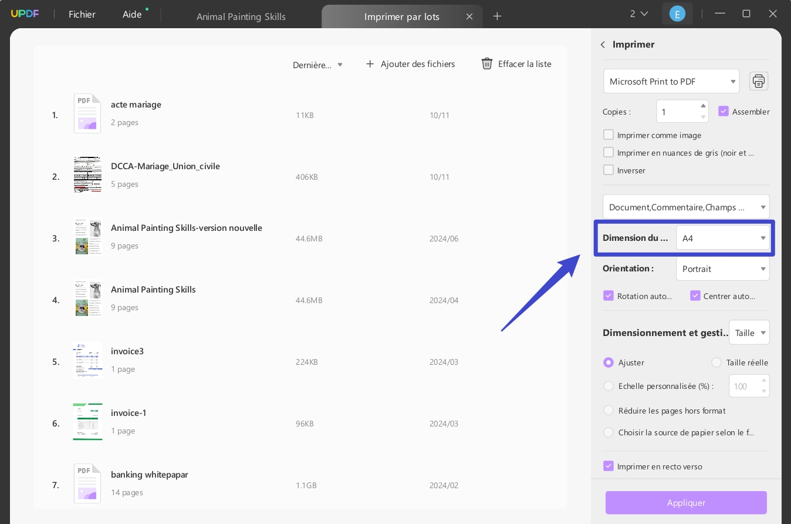Click the back chevron beside Imprimer
This screenshot has width=791, height=524.
click(603, 45)
